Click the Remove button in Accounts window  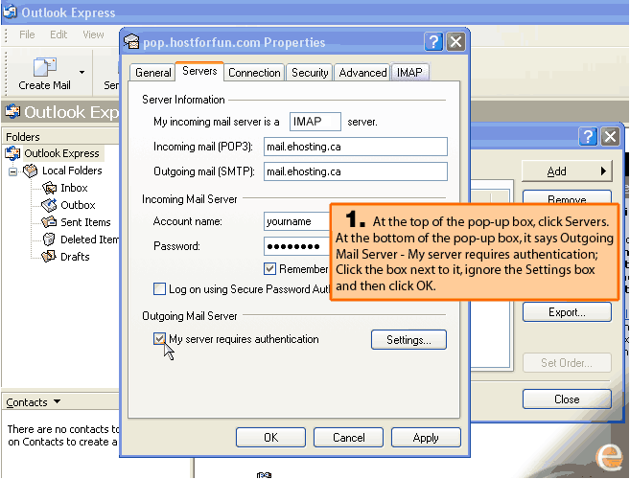567,197
